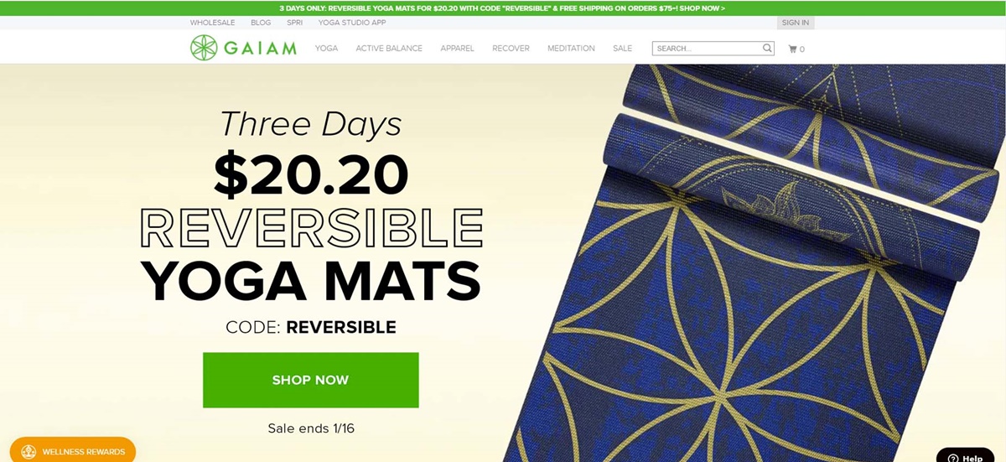
Task: Click the Sign In button
Action: click(796, 23)
